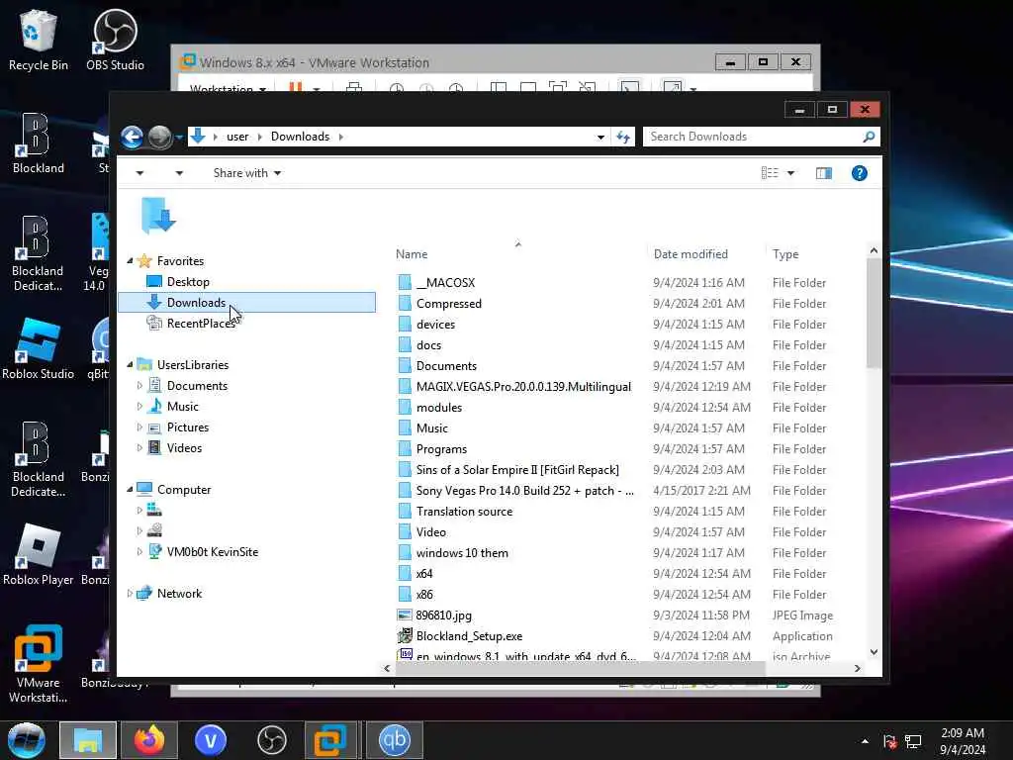The width and height of the screenshot is (1013, 760).
Task: Switch to OBS in the taskbar
Action: pyautogui.click(x=271, y=740)
